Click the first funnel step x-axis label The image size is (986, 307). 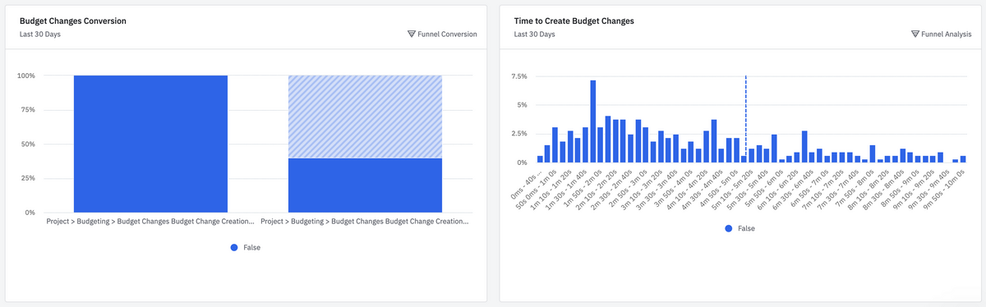pos(150,222)
